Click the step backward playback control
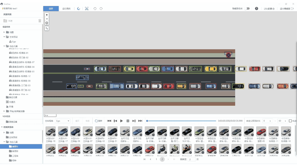Screen dimensions: 297x167 [x=115, y=121]
